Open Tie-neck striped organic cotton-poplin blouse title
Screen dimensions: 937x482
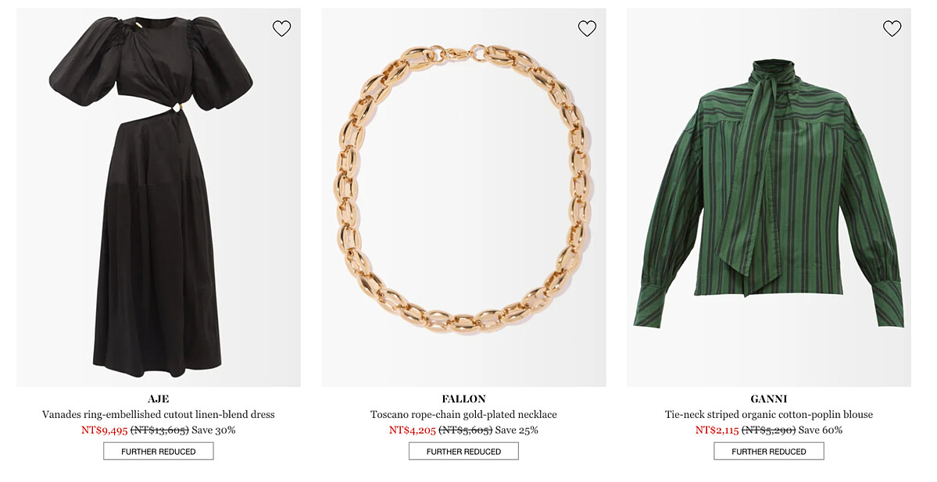point(768,415)
